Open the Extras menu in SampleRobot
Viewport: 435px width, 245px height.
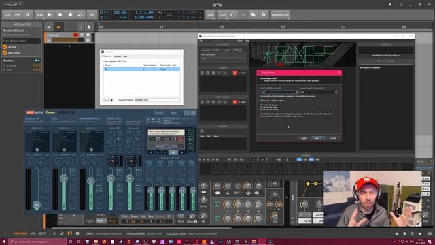[240, 41]
